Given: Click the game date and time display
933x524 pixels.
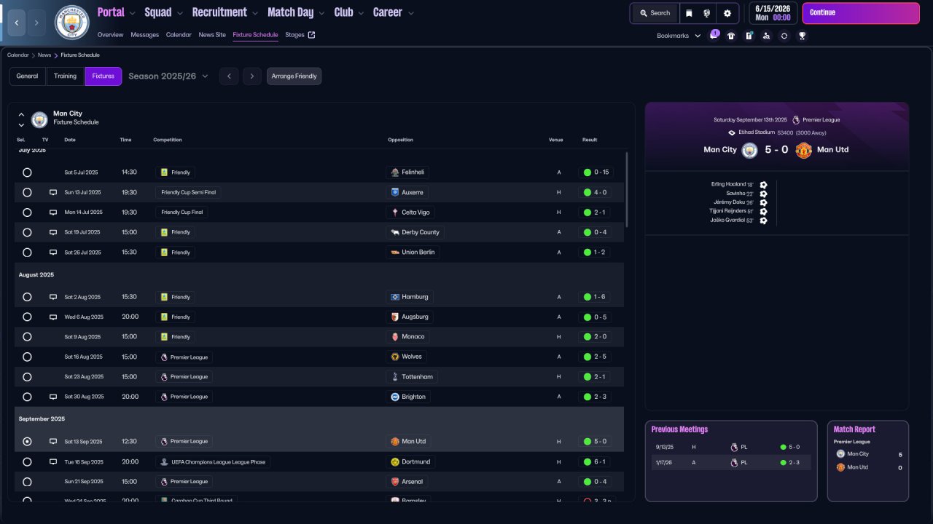Looking at the screenshot, I should [x=773, y=13].
